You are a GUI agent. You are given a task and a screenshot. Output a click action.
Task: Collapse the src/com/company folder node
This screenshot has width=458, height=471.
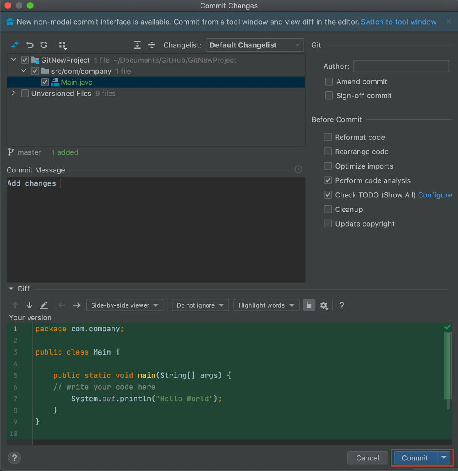(x=24, y=71)
